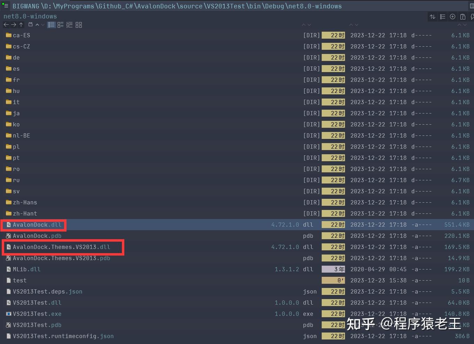Go up one directory level
This screenshot has width=474, height=344.
(x=21, y=25)
